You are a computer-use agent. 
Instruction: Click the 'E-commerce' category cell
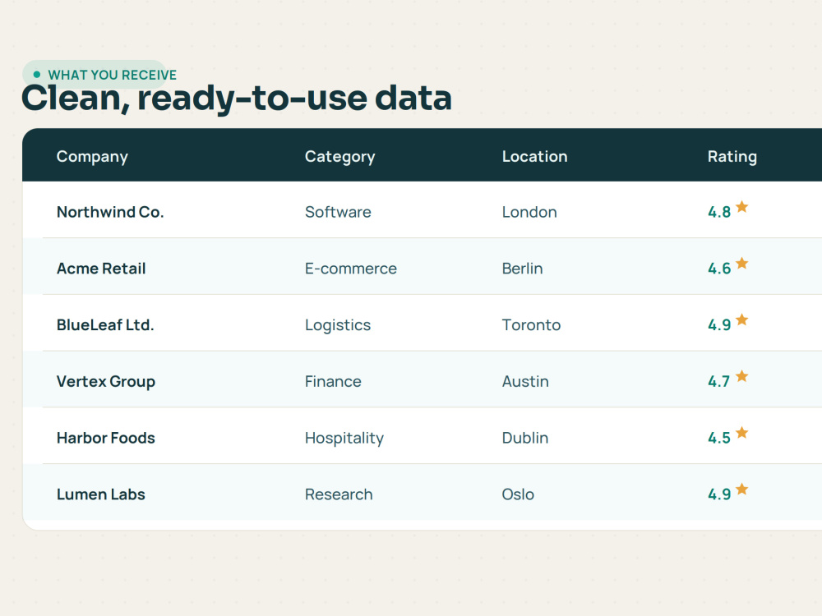(x=351, y=269)
